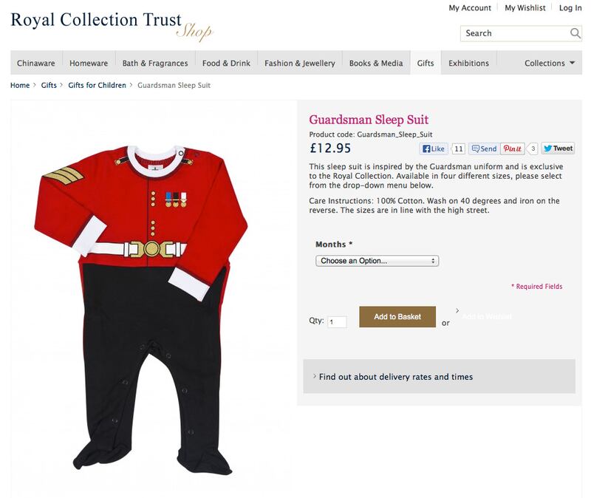Click the quantity input field
Image resolution: width=591 pixels, height=498 pixels.
pyautogui.click(x=337, y=322)
